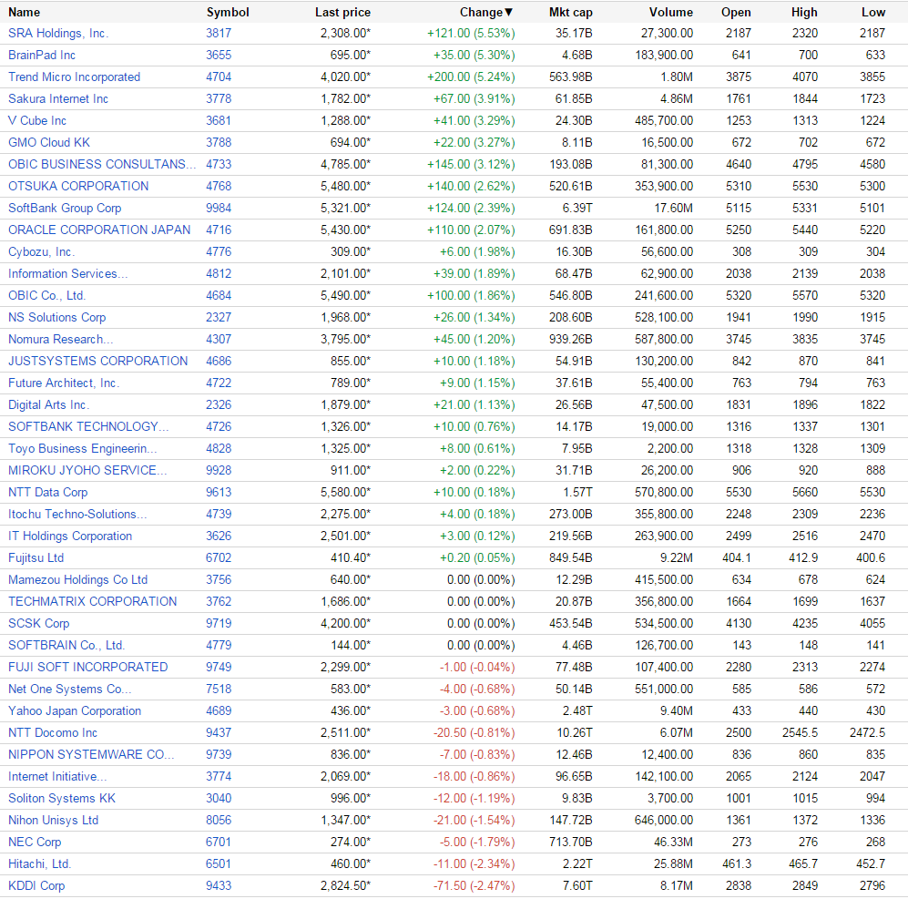The image size is (908, 899).
Task: Select last price 5,580.00 of NTT Data
Action: tap(345, 493)
